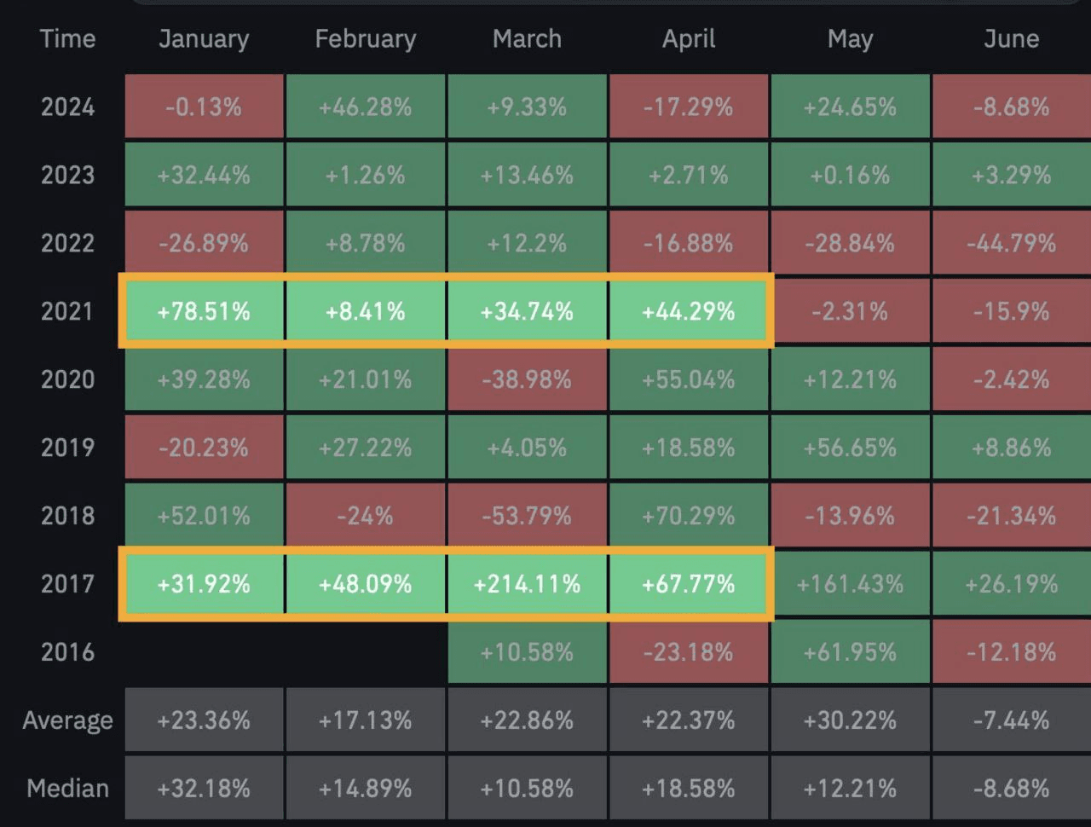Click the +55.04% cell
This screenshot has width=1091, height=827.
pos(689,379)
